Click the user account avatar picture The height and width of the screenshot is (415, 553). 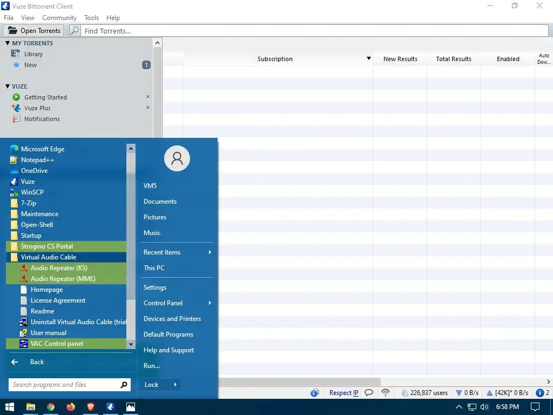point(177,158)
